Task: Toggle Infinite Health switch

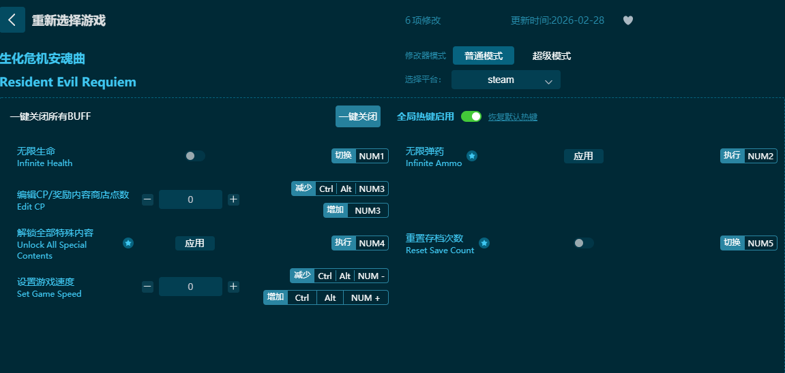Action: [194, 156]
